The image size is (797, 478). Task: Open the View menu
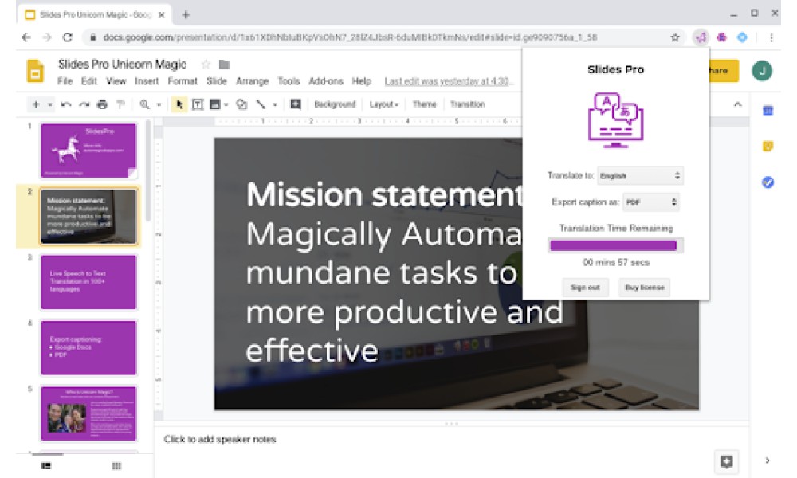coord(116,81)
